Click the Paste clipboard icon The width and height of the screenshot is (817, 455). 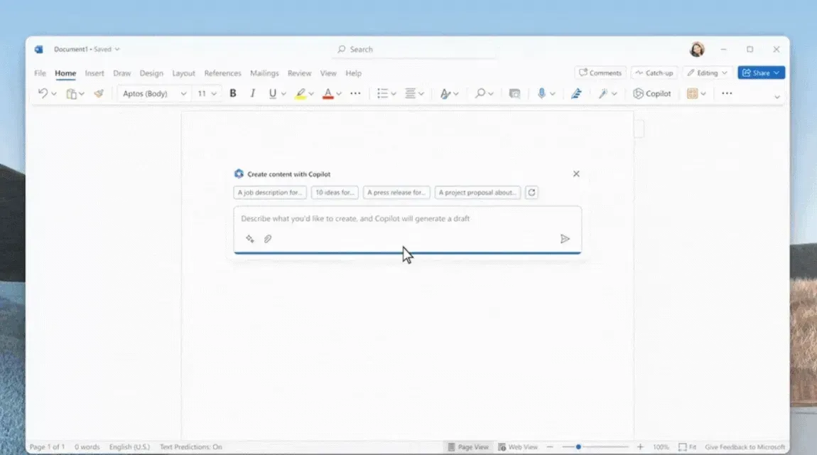[71, 94]
